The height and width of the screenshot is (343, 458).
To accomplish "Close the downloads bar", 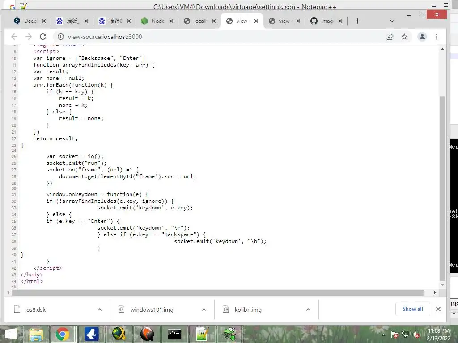I will tap(438, 309).
